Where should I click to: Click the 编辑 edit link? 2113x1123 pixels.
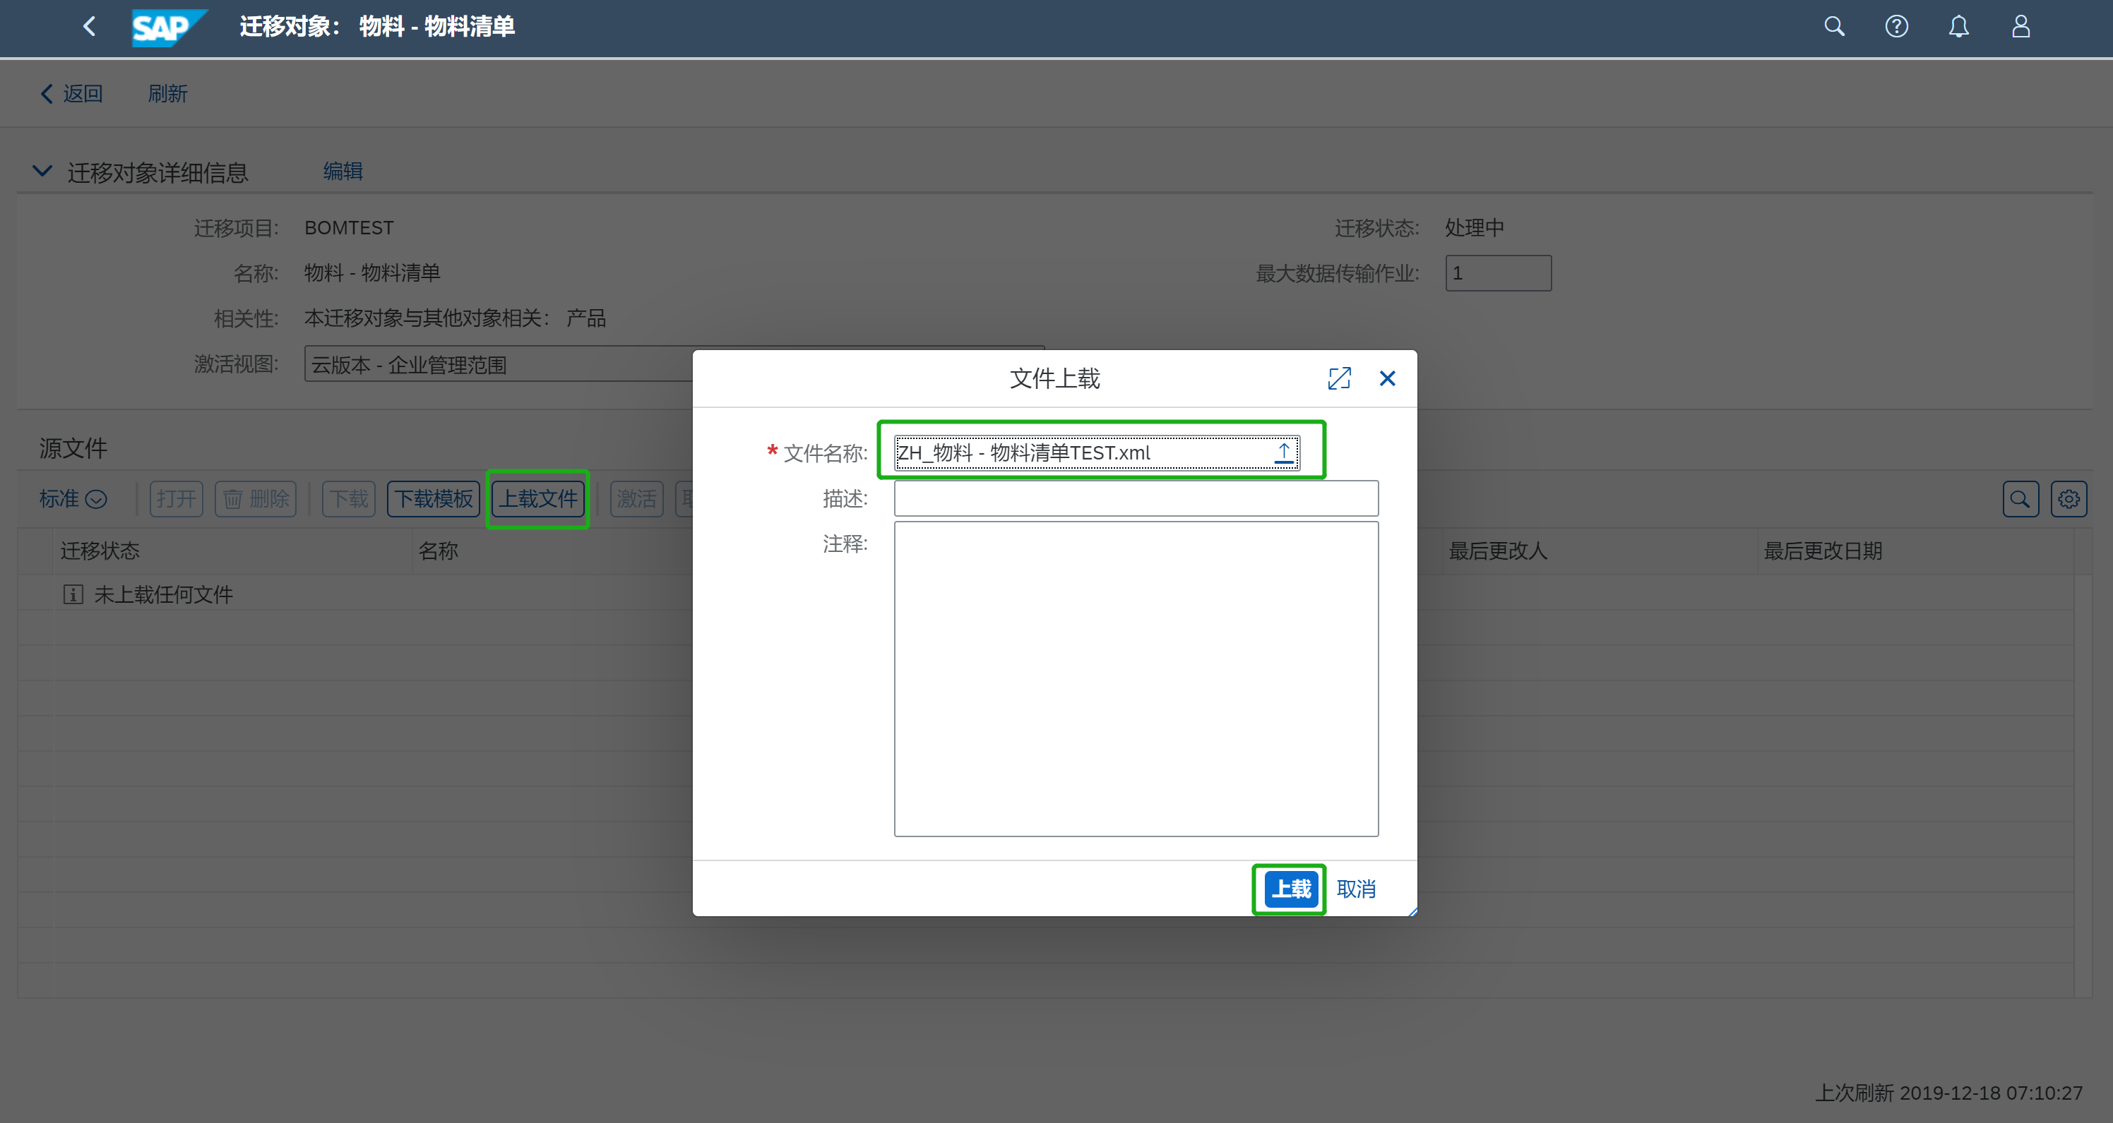coord(343,171)
